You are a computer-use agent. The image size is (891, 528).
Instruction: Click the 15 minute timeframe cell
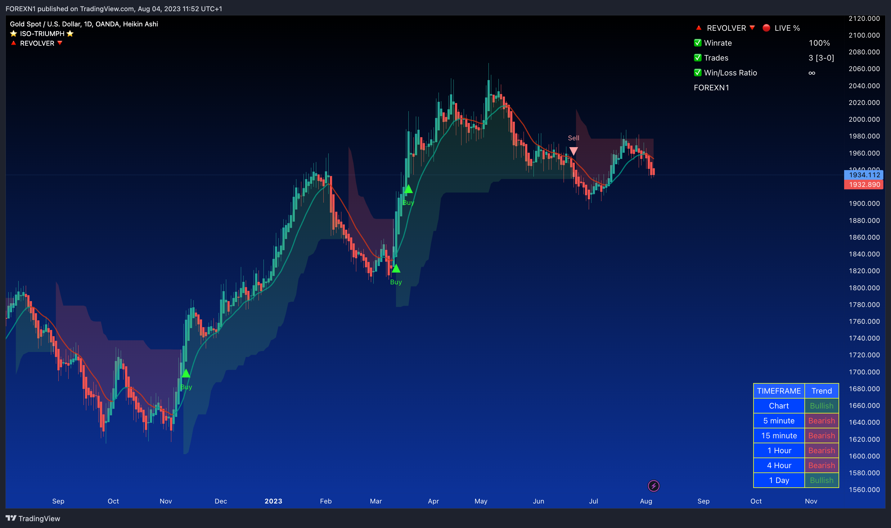[779, 435]
